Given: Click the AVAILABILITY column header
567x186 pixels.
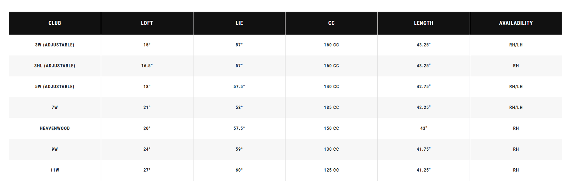Looking at the screenshot, I should point(516,23).
